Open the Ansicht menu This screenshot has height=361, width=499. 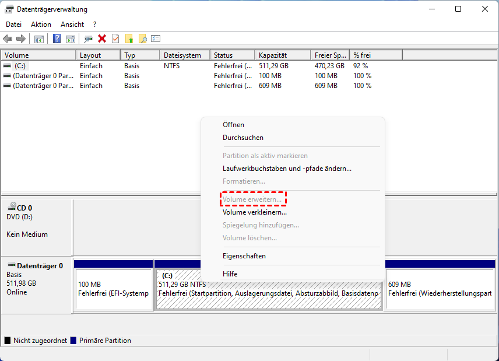(72, 24)
